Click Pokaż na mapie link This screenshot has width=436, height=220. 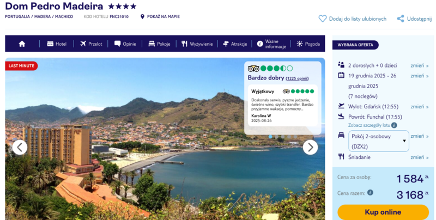(163, 17)
